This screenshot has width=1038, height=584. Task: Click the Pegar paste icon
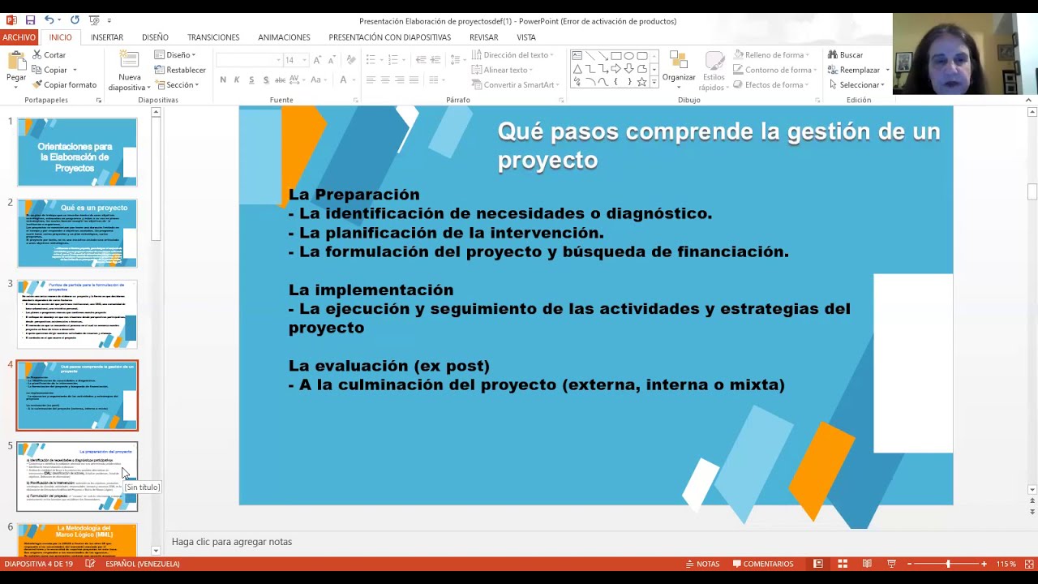(16, 62)
